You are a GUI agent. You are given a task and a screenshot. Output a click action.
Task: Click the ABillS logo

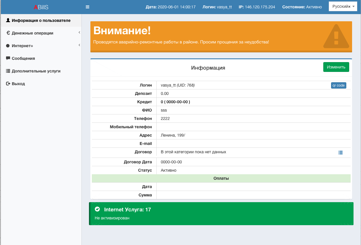(41, 7)
